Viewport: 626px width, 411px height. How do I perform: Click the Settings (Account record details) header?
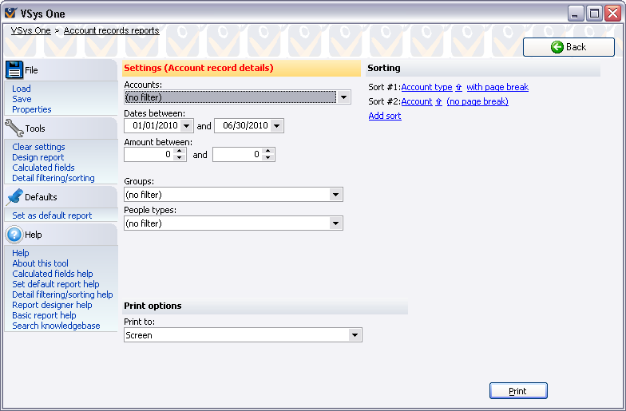(x=241, y=69)
